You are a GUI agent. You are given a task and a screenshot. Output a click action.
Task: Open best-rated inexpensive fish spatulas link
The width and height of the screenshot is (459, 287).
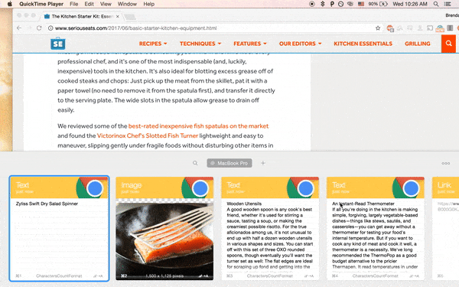click(198, 126)
